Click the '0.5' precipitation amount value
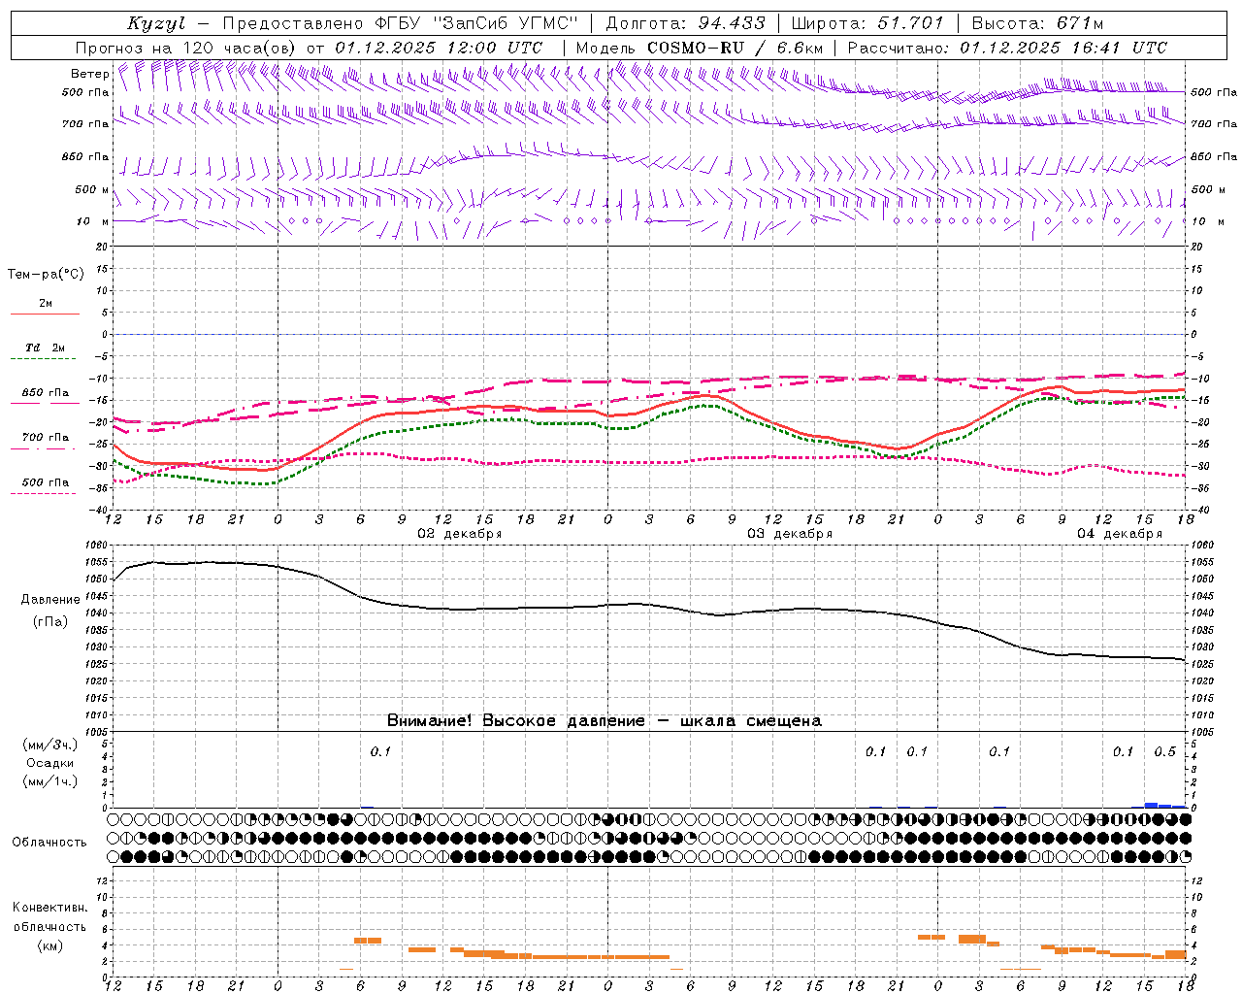 coord(1165,752)
